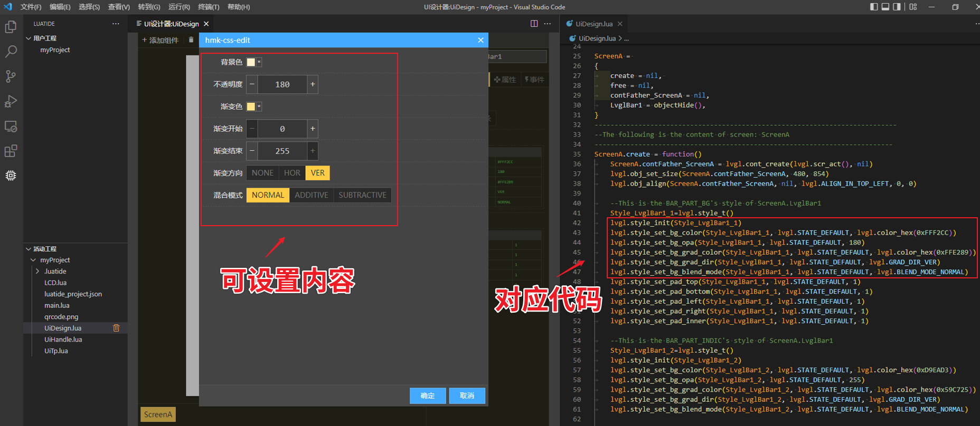Open the Explorer view in activity bar

pos(11,26)
